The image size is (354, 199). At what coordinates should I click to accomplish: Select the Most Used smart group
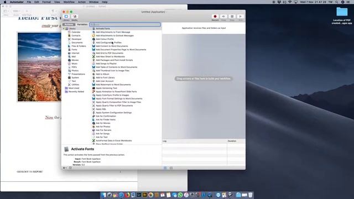tap(74, 88)
